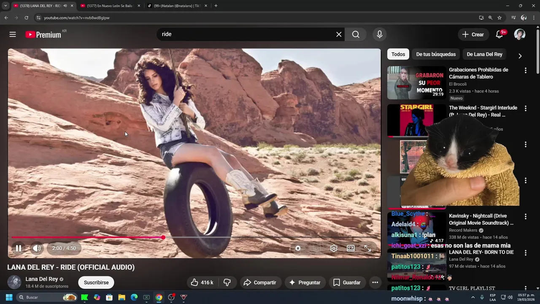Image resolution: width=540 pixels, height=304 pixels.
Task: Open options for Kavinsky Nightcall video
Action: [x=525, y=217]
